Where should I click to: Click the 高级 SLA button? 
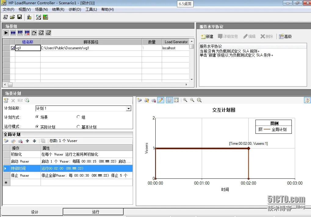click(285, 36)
